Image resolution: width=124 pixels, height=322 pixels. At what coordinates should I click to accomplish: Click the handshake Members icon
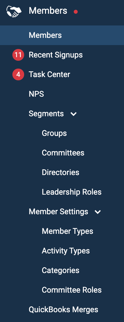click(14, 11)
